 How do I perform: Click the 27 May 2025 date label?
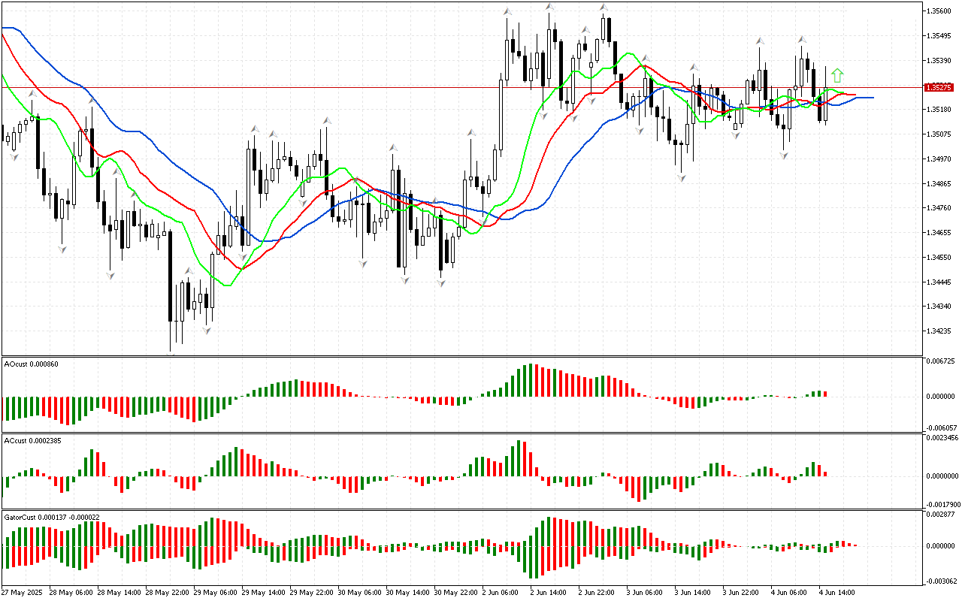click(x=23, y=592)
